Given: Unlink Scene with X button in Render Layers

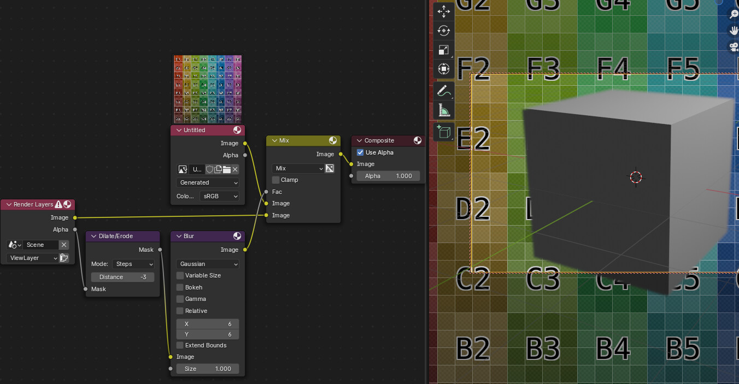Looking at the screenshot, I should pyautogui.click(x=64, y=245).
